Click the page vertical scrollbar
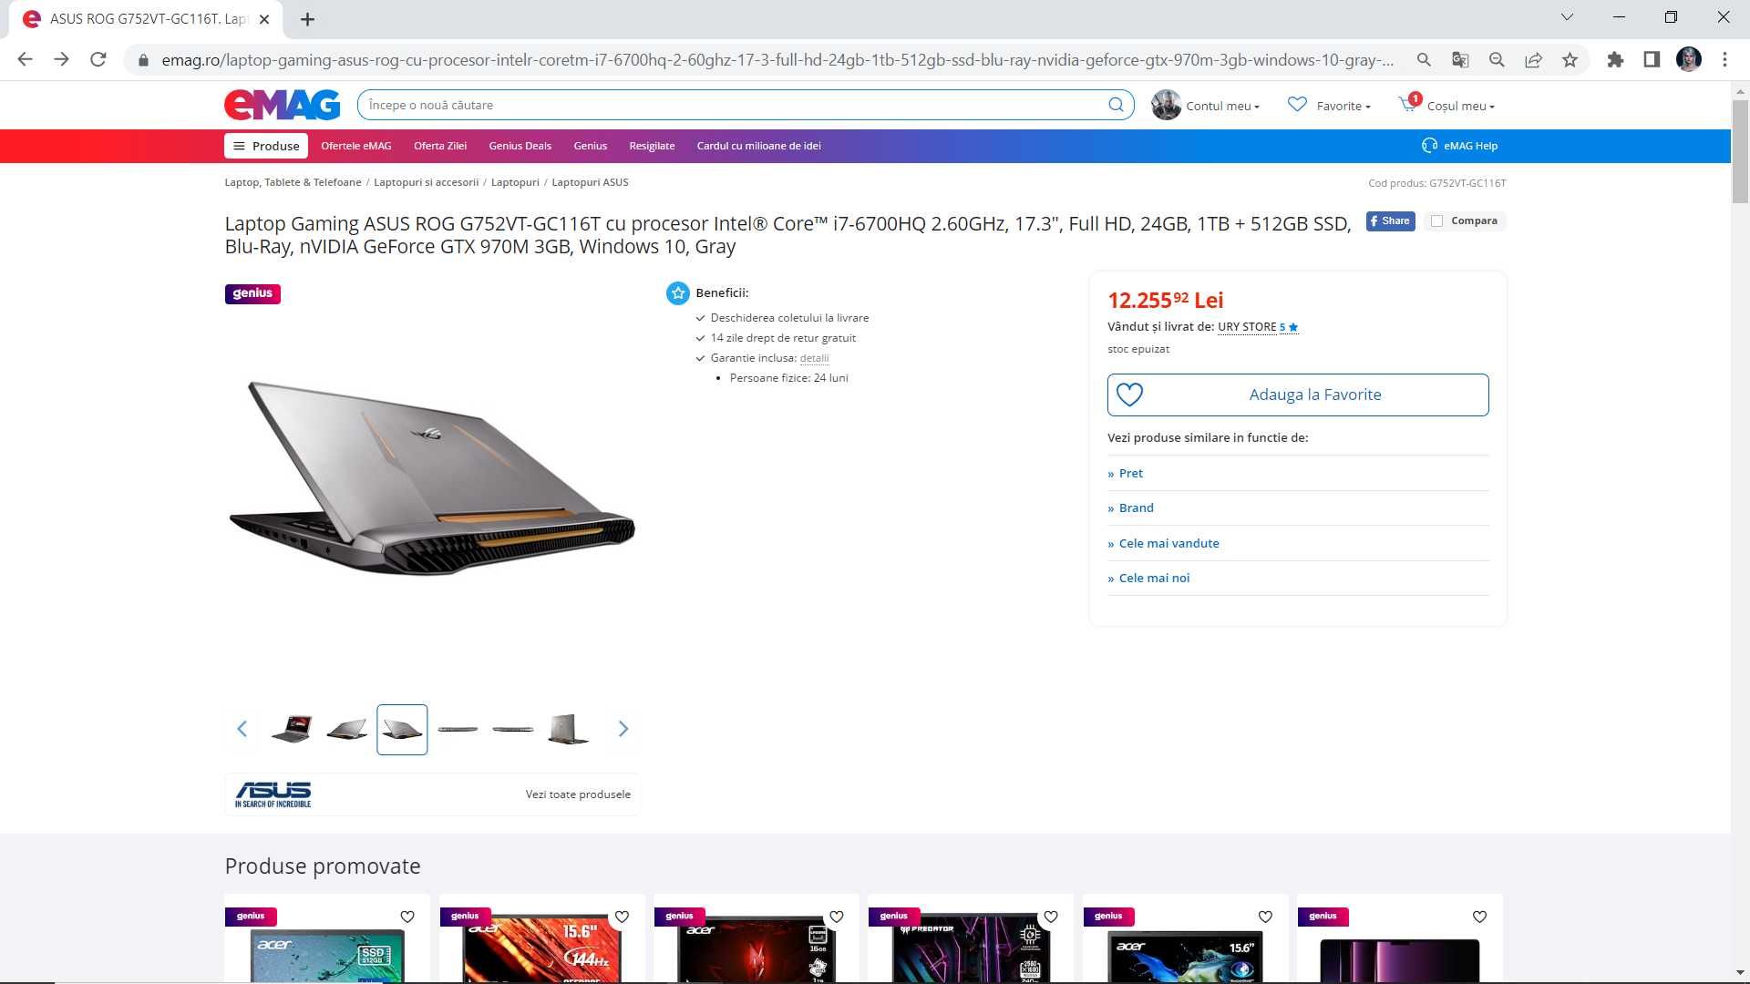1750x984 pixels. 1740,152
